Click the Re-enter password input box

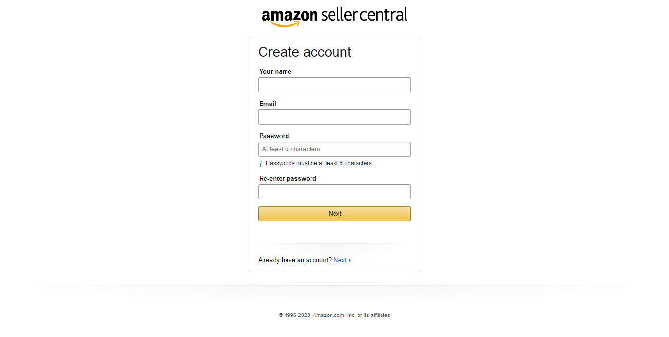[334, 191]
